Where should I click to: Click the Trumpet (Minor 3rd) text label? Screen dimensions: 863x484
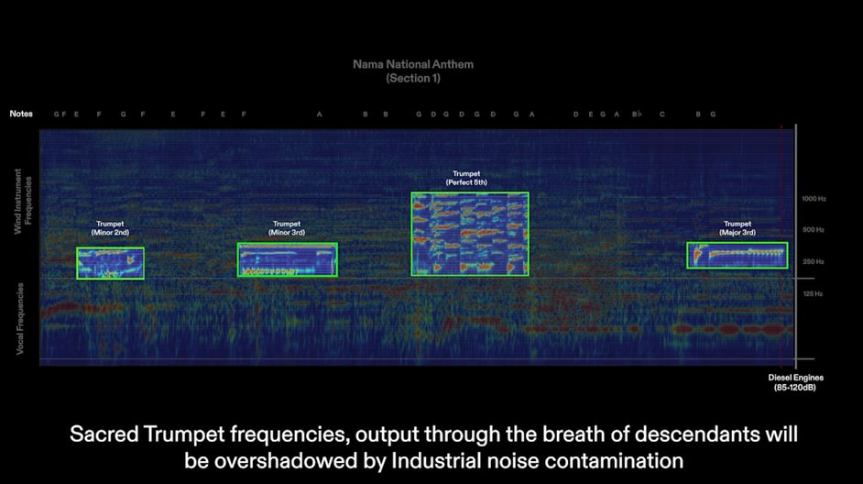[287, 228]
